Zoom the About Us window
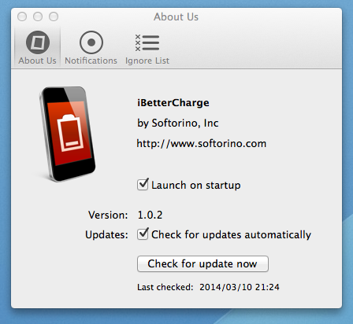 (54, 17)
